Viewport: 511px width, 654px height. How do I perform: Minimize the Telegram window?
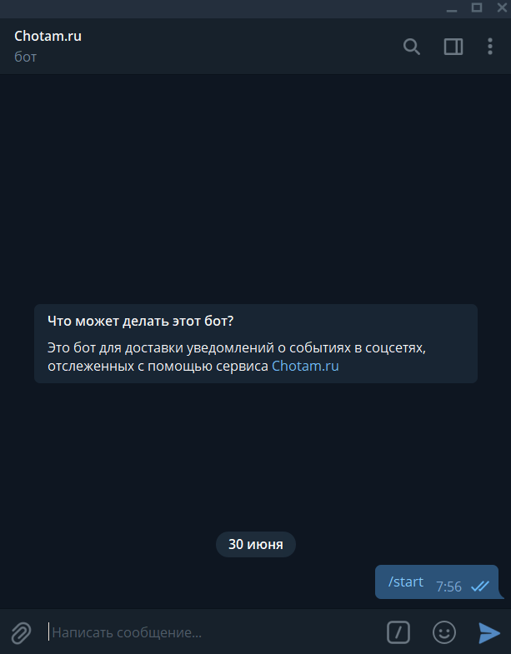452,8
